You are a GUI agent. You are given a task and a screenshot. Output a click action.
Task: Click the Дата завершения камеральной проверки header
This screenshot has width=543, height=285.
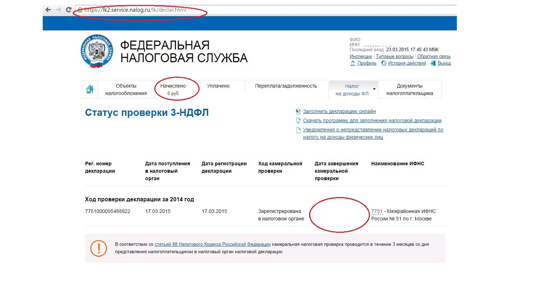336,171
